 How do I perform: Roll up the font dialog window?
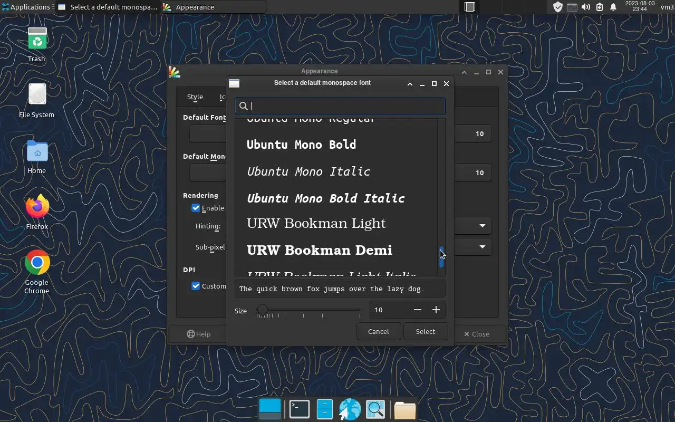(410, 83)
